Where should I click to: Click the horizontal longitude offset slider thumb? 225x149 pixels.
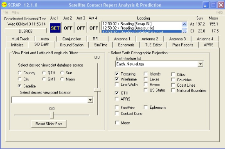[x=52, y=115]
